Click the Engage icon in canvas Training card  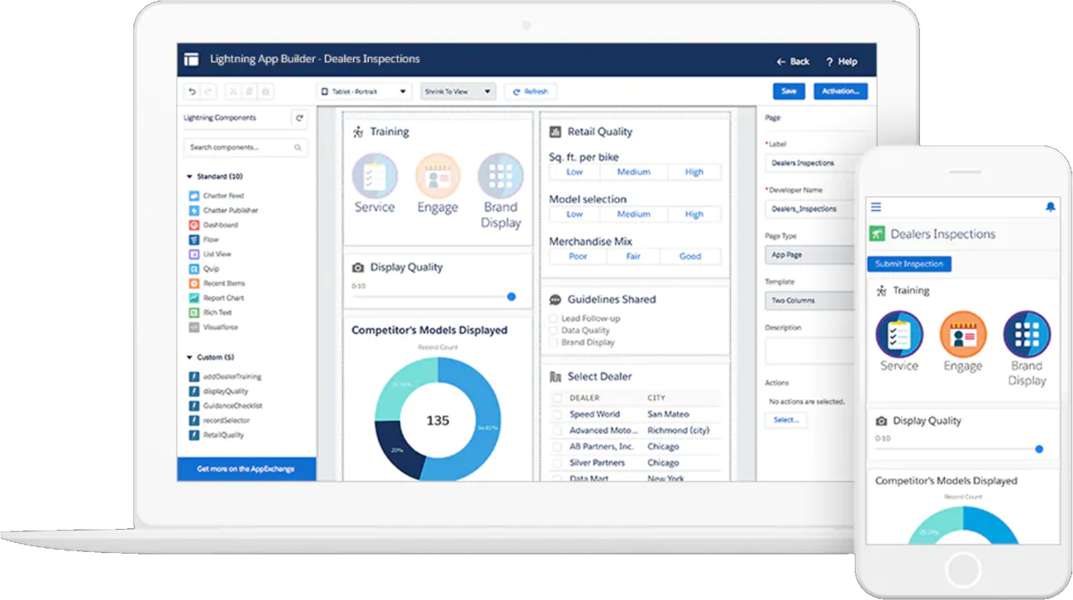click(437, 176)
